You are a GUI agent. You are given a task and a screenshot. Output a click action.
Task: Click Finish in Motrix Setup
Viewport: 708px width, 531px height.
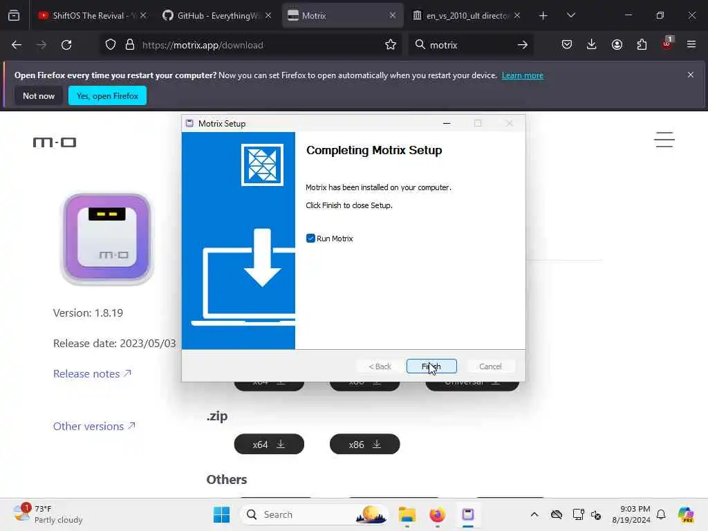[x=431, y=366]
